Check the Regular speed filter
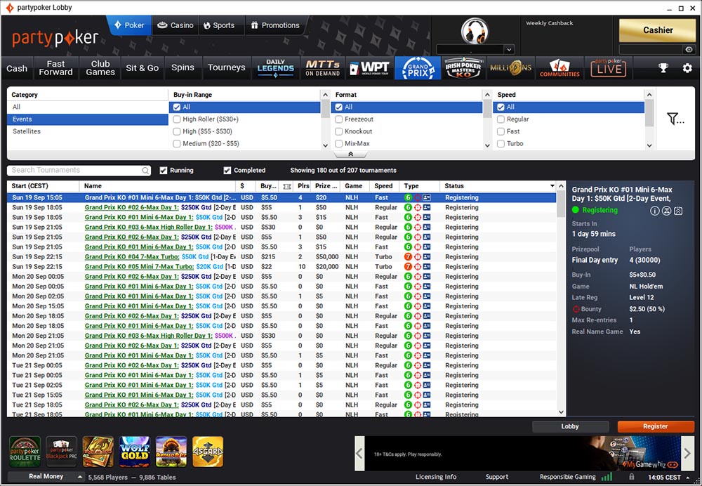 501,119
